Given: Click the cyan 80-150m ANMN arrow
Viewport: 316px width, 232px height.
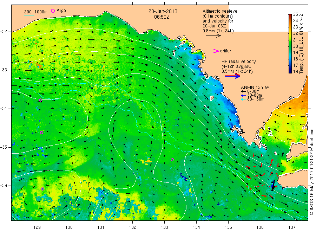Looking at the screenshot, I should 243,99.
